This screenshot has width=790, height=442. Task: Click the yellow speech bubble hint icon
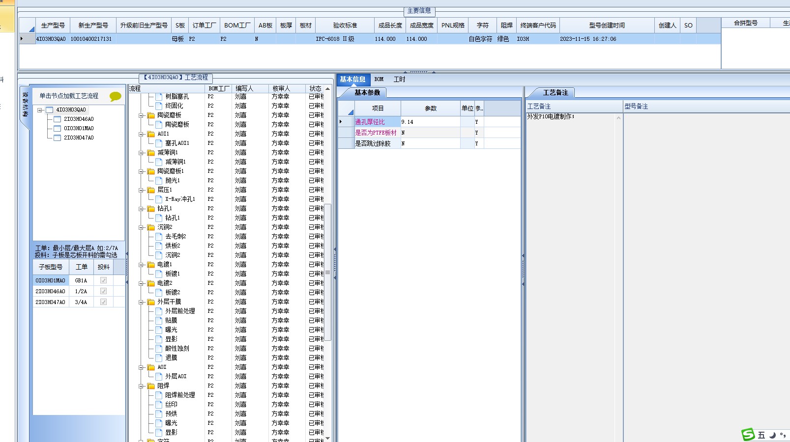coord(116,96)
